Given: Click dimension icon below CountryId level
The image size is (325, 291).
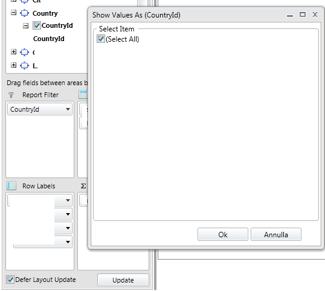Looking at the screenshot, I should coord(24,52).
